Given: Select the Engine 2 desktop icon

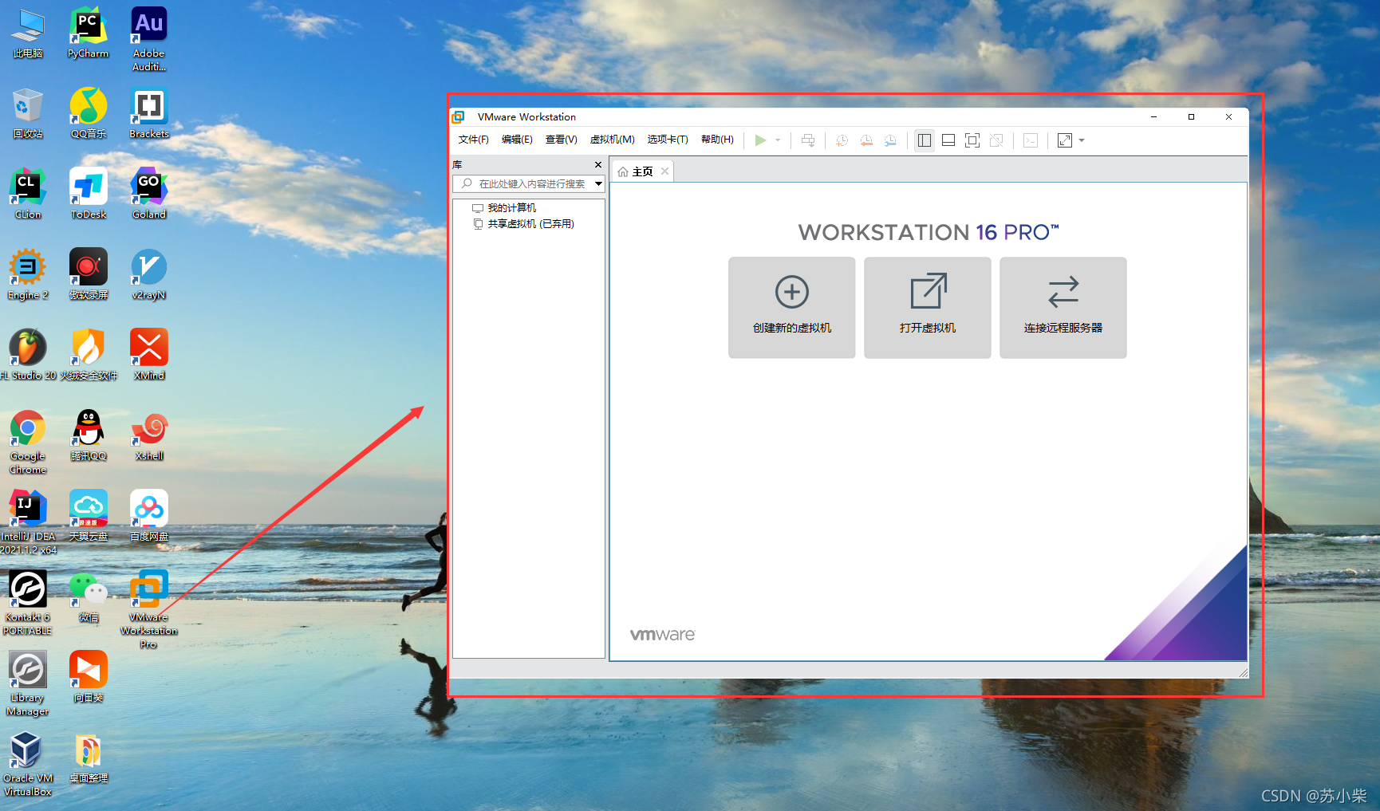Looking at the screenshot, I should (x=28, y=275).
